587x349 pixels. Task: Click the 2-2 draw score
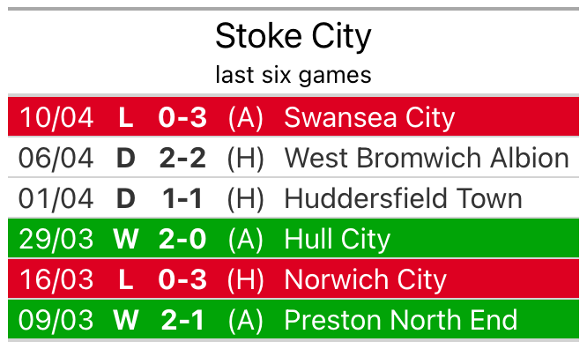(x=182, y=158)
